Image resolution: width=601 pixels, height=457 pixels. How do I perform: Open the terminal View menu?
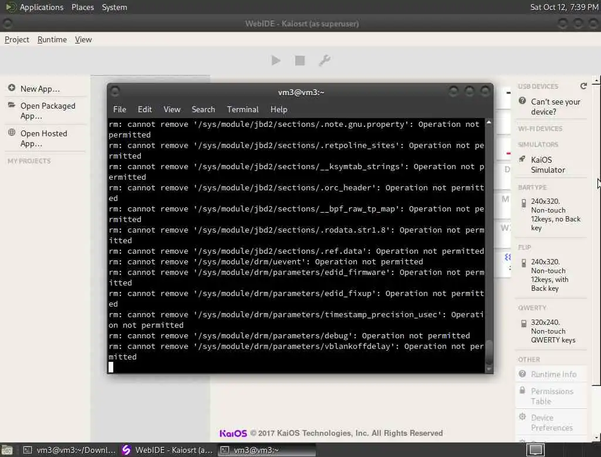172,109
